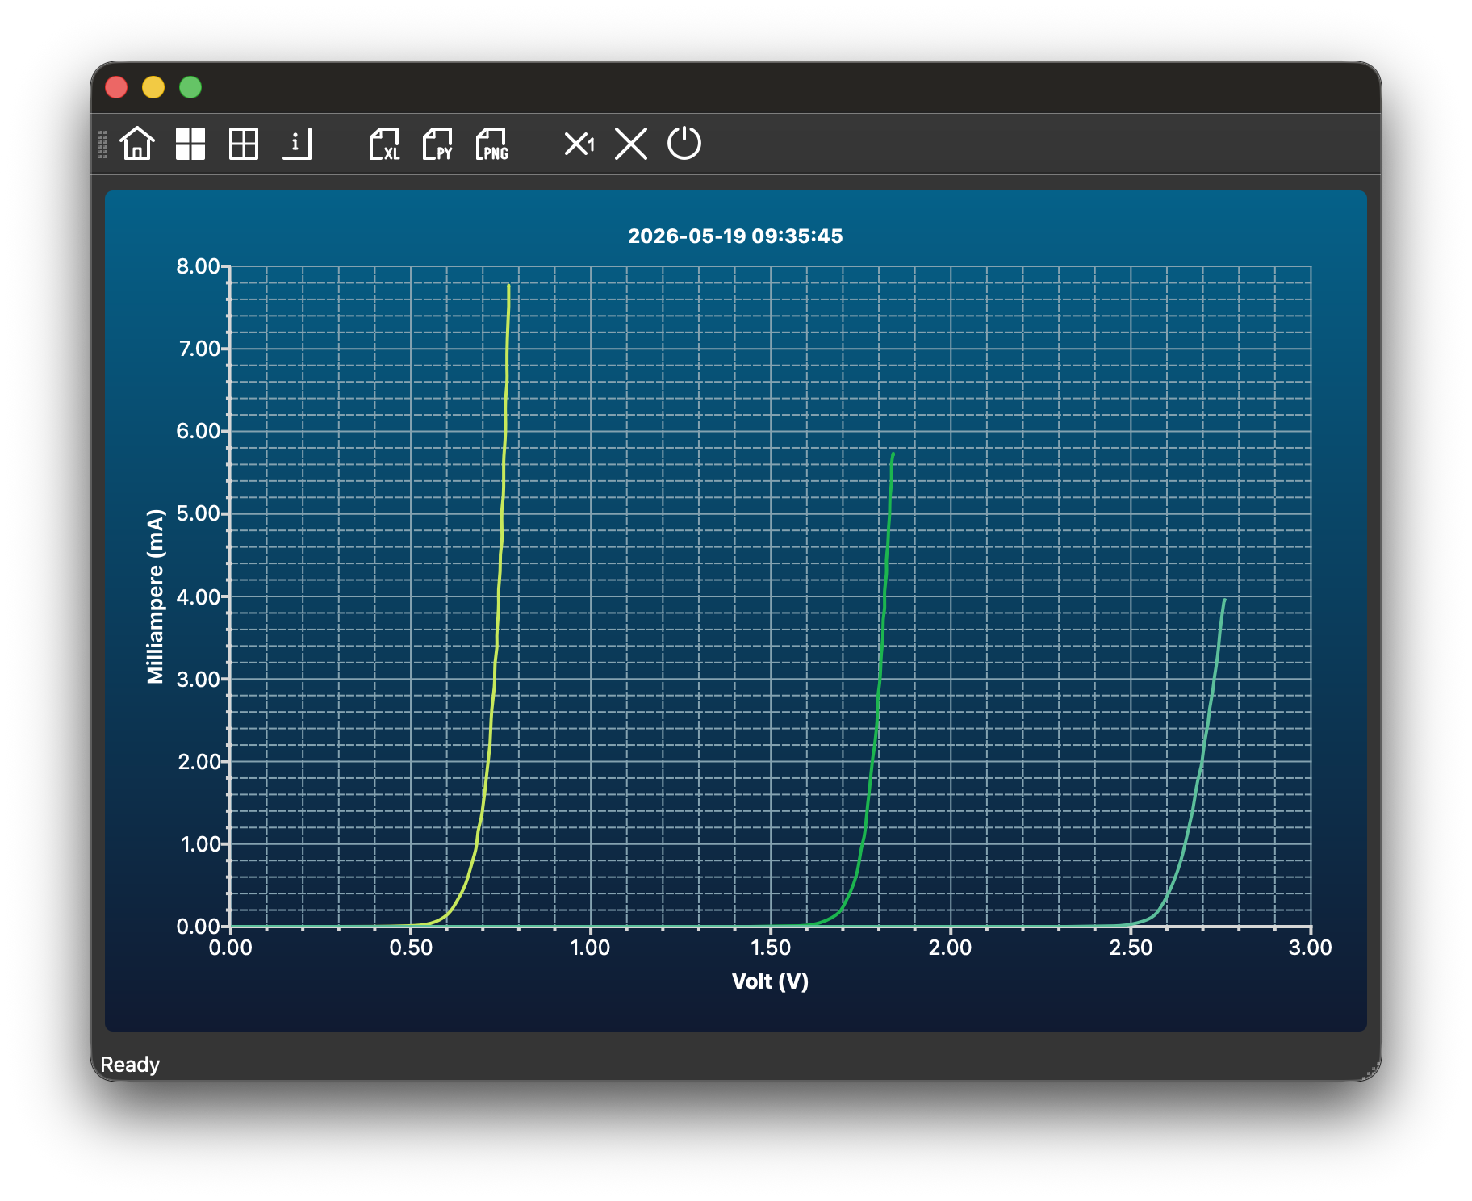Viewport: 1472px width, 1201px height.
Task: Click the large X clear-all icon
Action: 631,144
